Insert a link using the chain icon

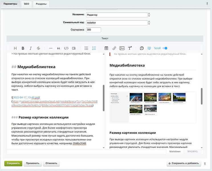[x=114, y=48]
